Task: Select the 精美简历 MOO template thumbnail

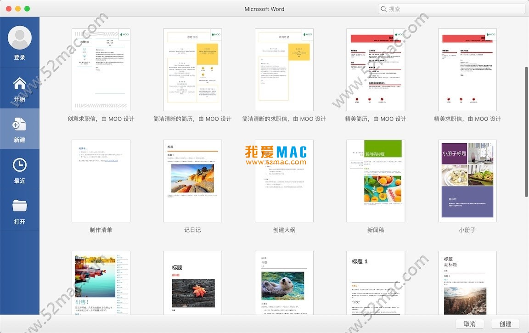Action: (x=376, y=70)
